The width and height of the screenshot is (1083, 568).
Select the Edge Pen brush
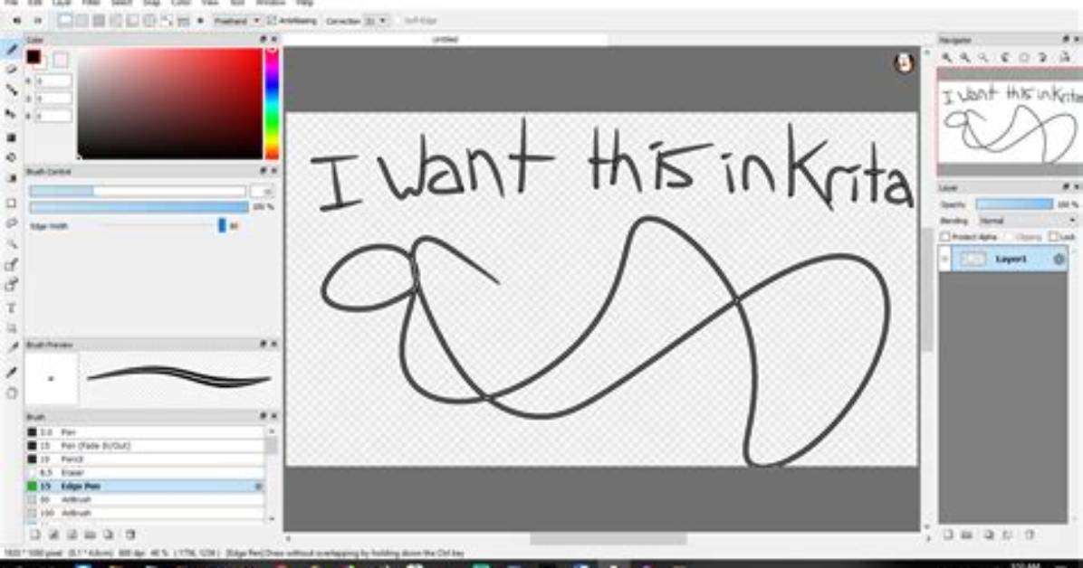[144, 487]
